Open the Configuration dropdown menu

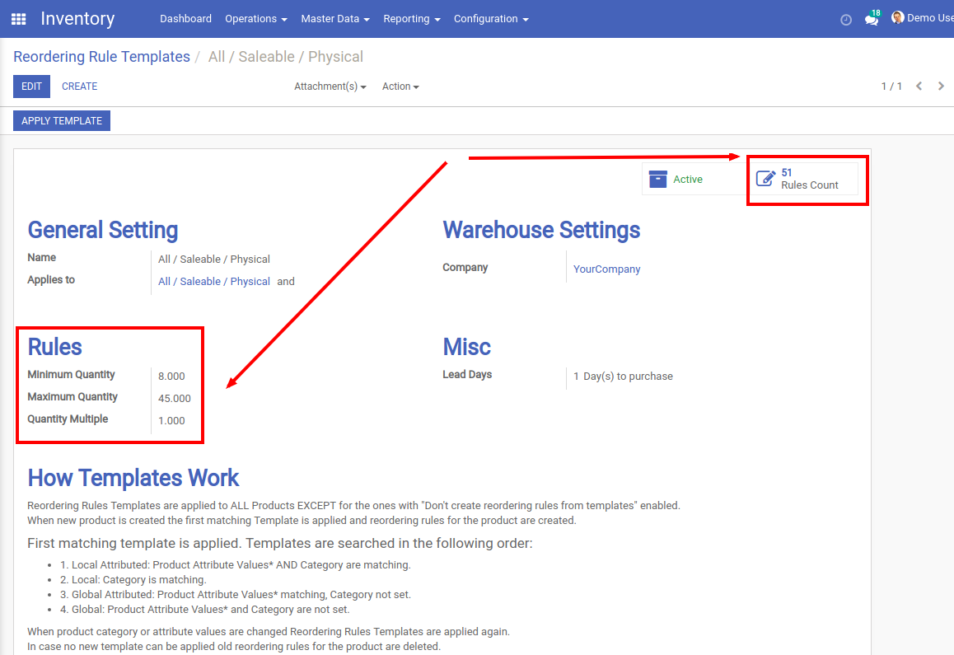pos(491,19)
